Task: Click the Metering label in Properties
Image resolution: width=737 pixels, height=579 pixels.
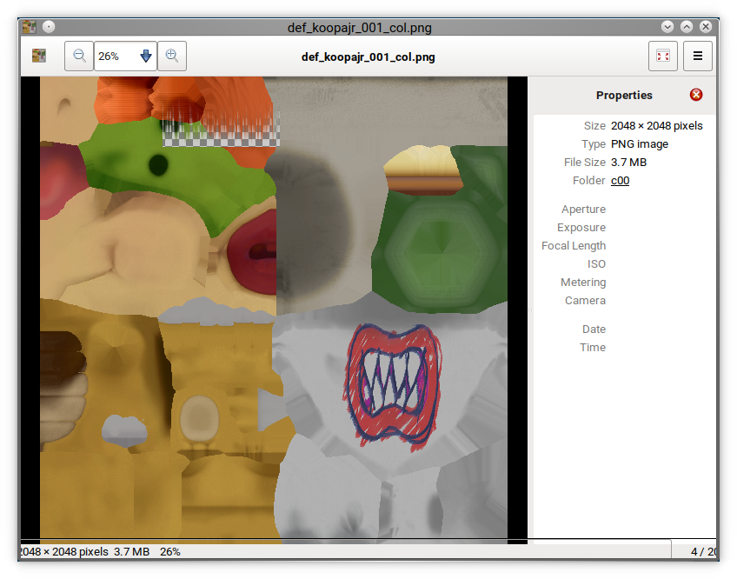Action: 583,283
